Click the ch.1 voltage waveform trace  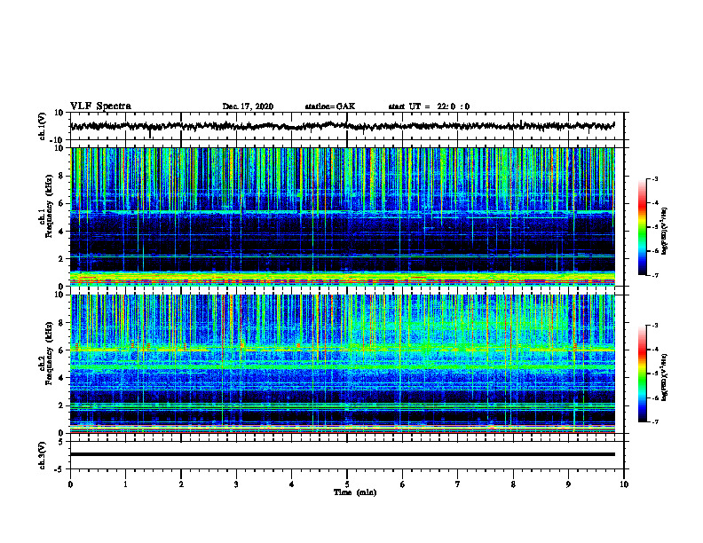342,126
